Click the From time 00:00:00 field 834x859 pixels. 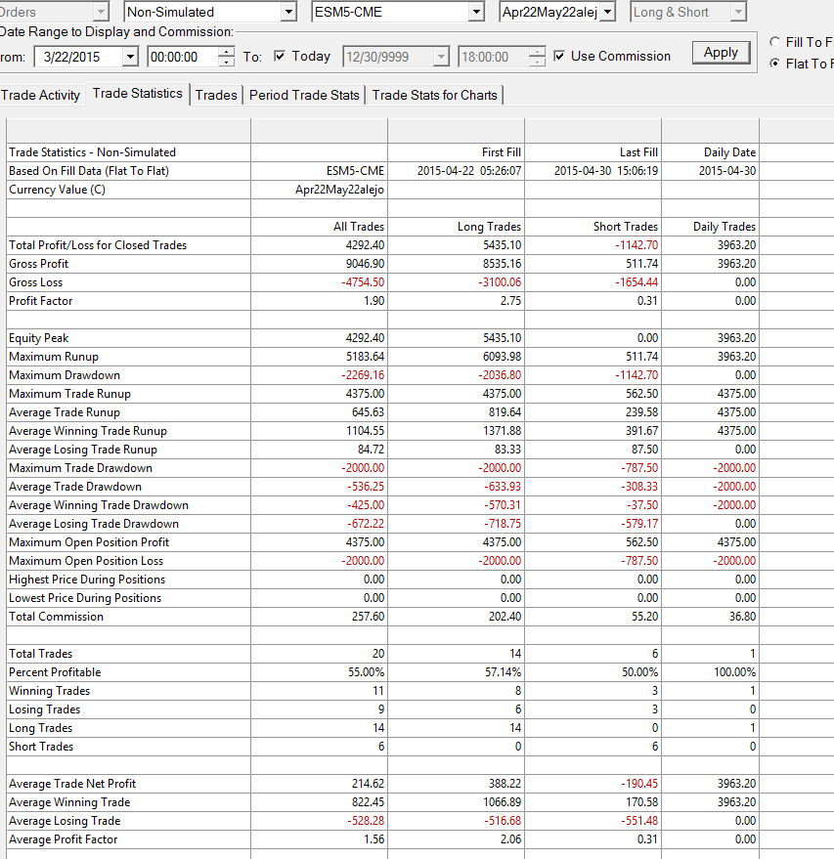tap(183, 57)
